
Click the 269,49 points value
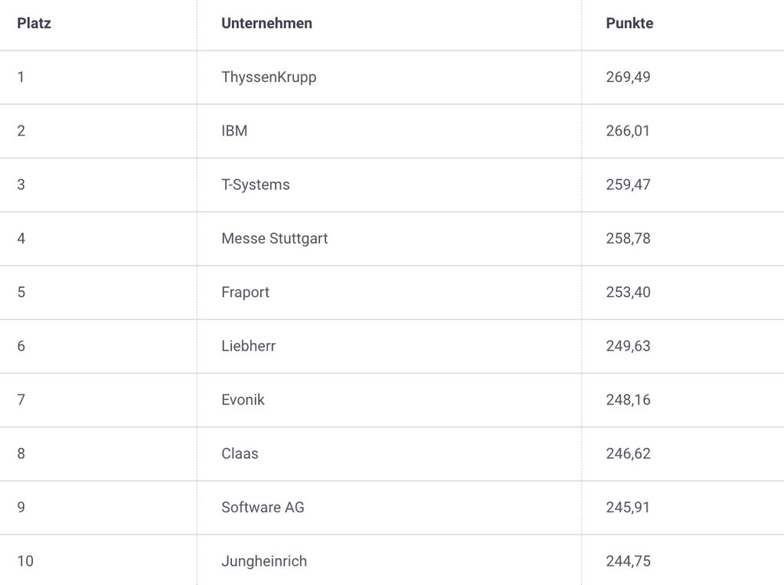628,77
